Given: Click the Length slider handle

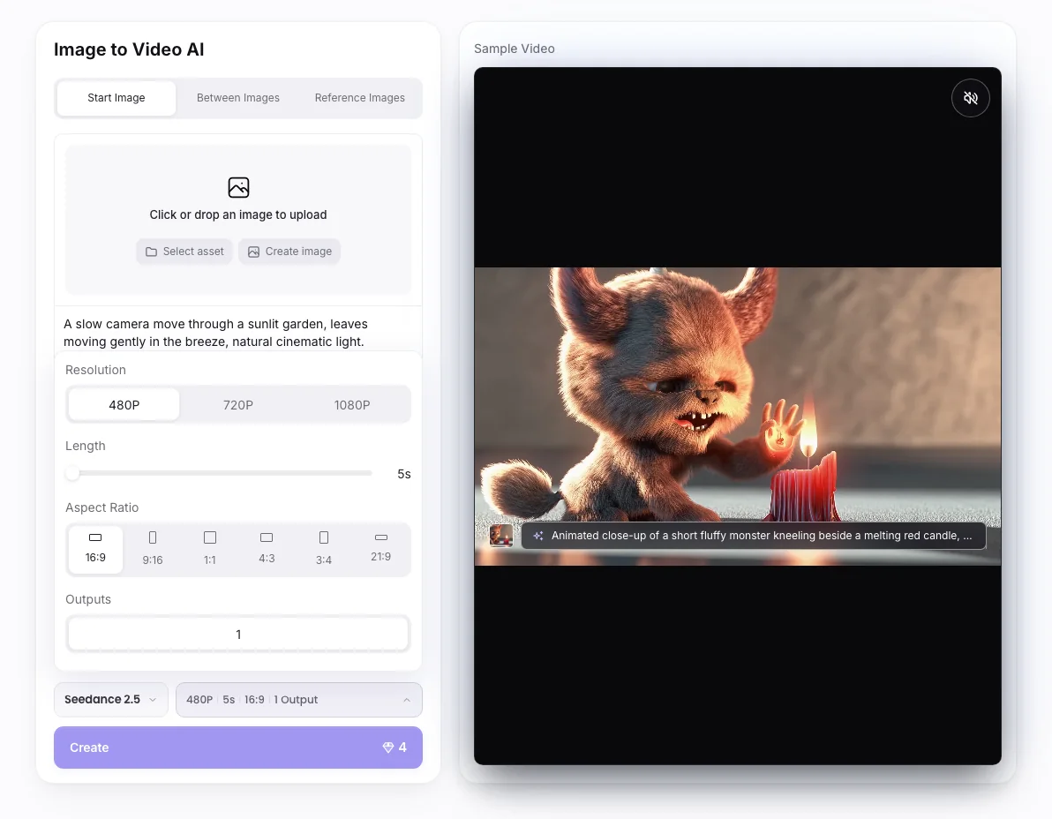Looking at the screenshot, I should [72, 474].
